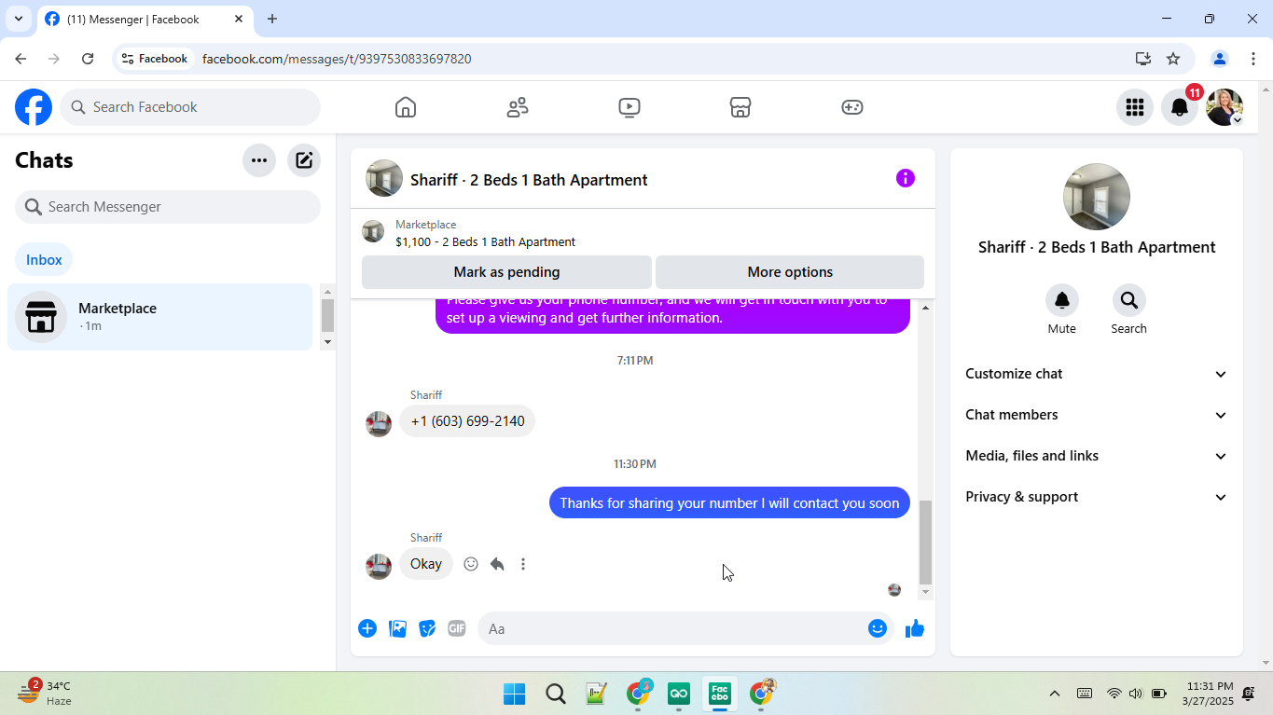Click Shariff's avatar beside phone number message
Image resolution: width=1273 pixels, height=715 pixels.
pos(379,423)
